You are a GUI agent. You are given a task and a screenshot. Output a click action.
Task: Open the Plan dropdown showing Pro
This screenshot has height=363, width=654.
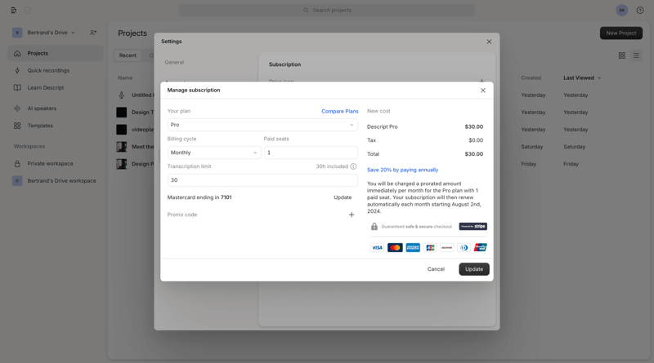[x=262, y=125]
